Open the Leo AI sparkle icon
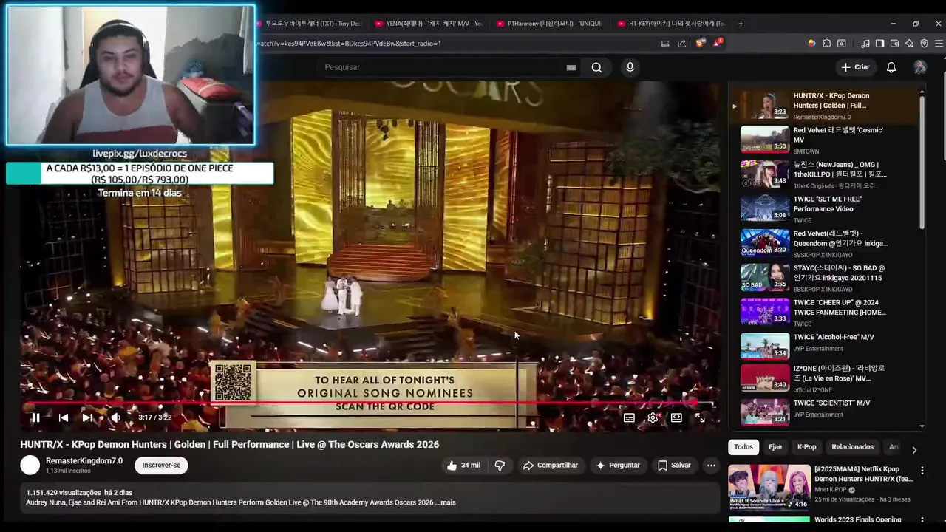946x532 pixels. [909, 44]
